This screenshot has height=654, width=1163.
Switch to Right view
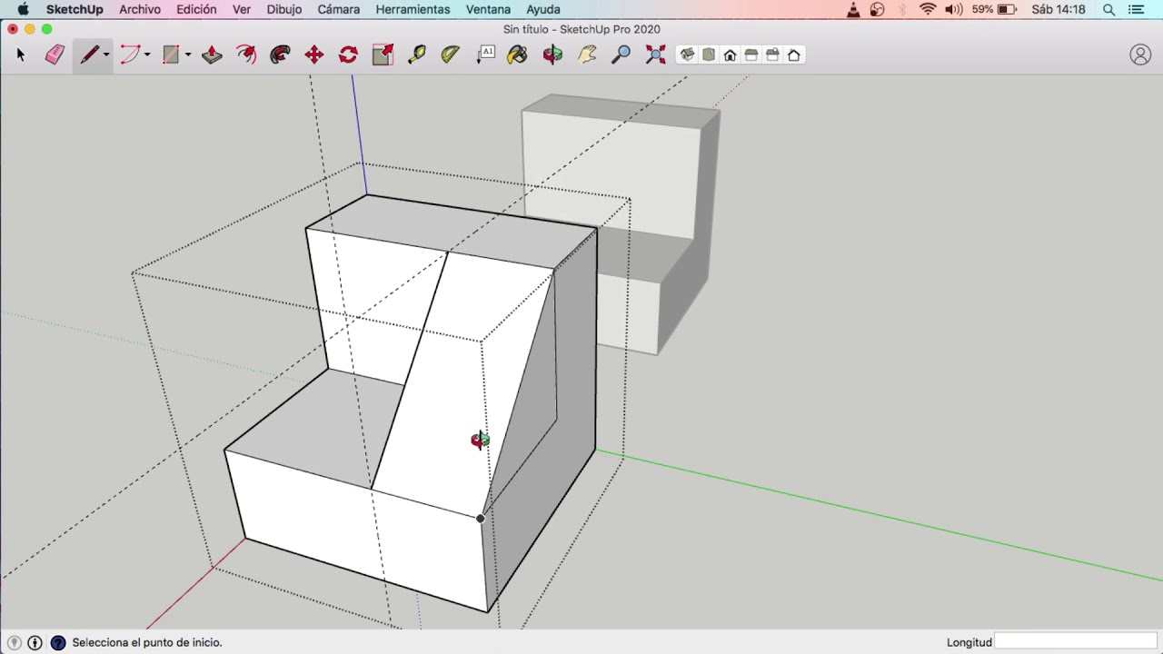point(751,55)
